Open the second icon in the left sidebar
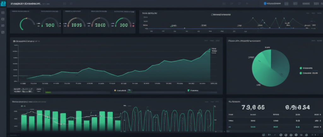The height and width of the screenshot is (137, 323). click(x=3, y=19)
